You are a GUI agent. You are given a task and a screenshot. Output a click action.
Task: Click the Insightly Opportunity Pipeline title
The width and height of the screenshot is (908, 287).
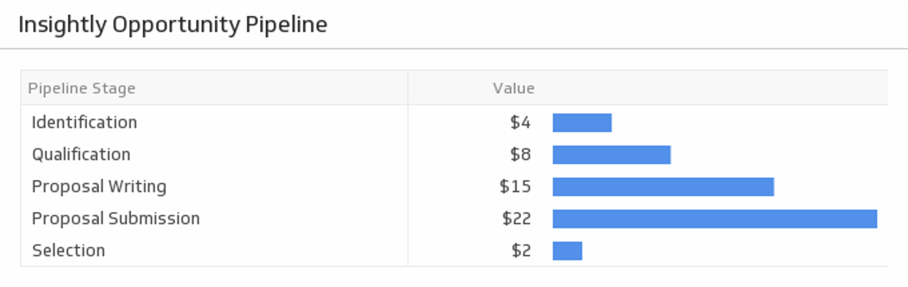coord(173,25)
